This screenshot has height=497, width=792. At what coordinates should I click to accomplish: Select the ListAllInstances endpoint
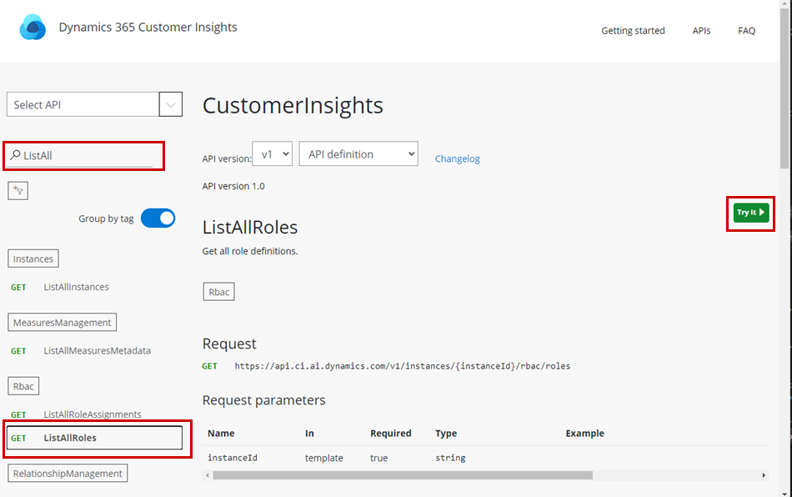(76, 287)
